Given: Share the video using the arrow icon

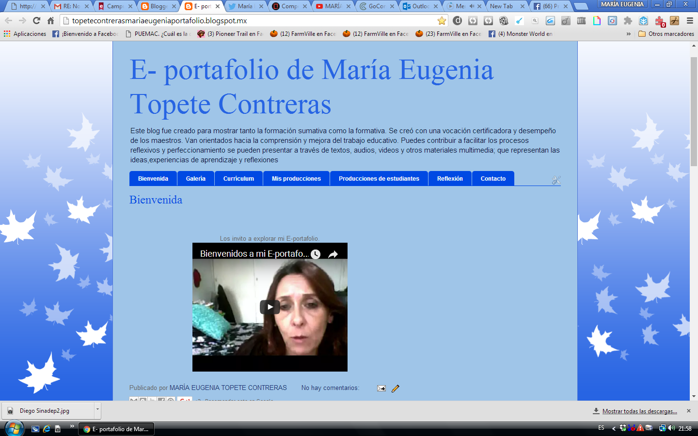Looking at the screenshot, I should pos(333,254).
